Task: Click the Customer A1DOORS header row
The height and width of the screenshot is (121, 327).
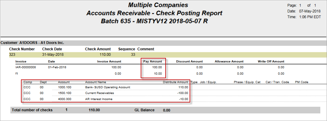Action: pyautogui.click(x=163, y=43)
